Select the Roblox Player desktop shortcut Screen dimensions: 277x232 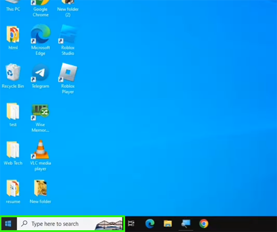pos(68,79)
